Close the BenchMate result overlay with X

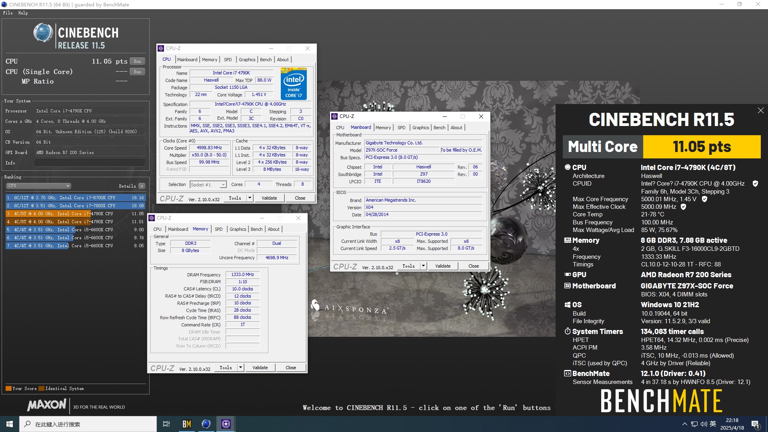point(760,110)
